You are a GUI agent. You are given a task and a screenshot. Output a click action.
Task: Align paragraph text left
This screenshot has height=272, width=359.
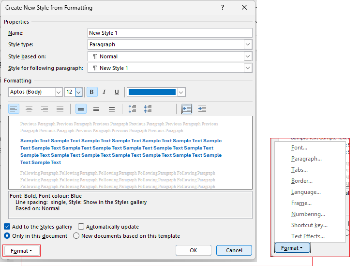pos(14,109)
